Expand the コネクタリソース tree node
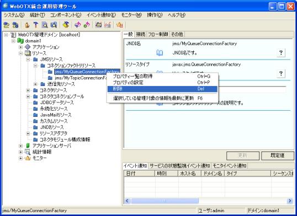The image size is (297, 216). pyautogui.click(x=28, y=90)
